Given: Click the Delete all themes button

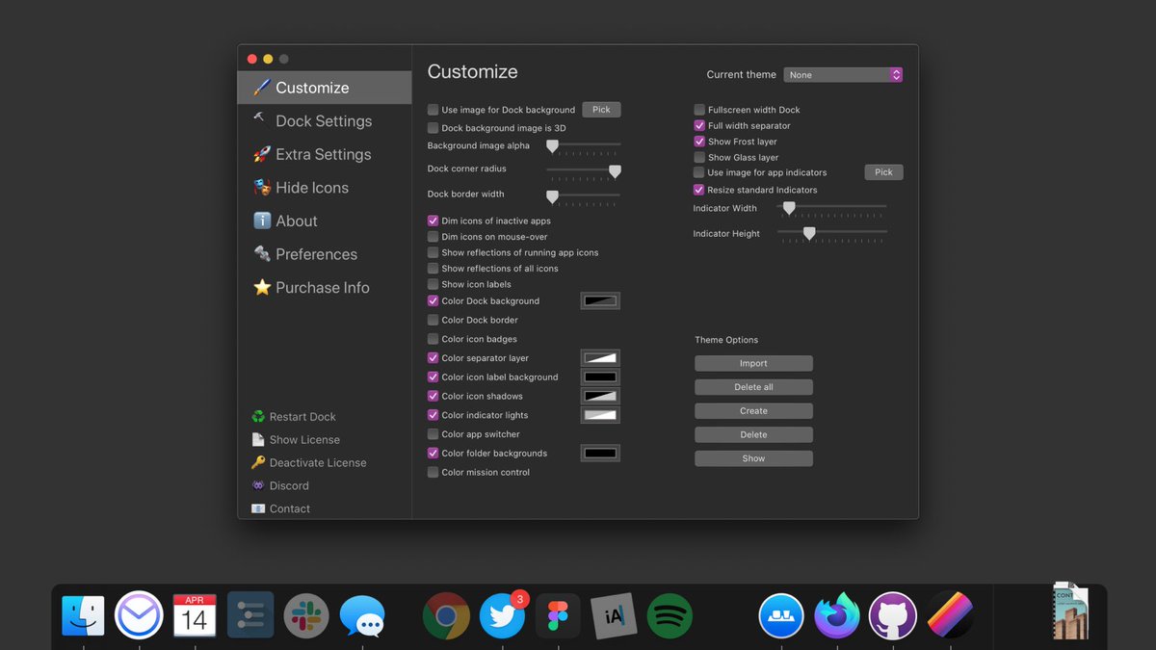Looking at the screenshot, I should point(753,386).
